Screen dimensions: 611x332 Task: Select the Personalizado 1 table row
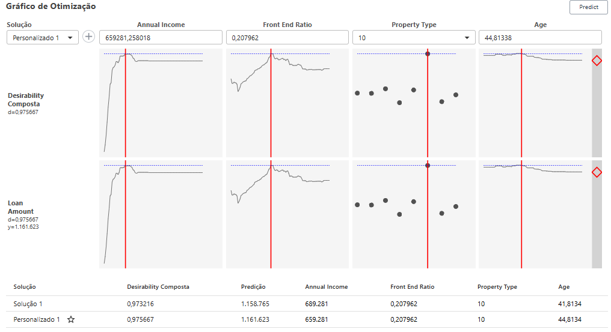[307, 319]
